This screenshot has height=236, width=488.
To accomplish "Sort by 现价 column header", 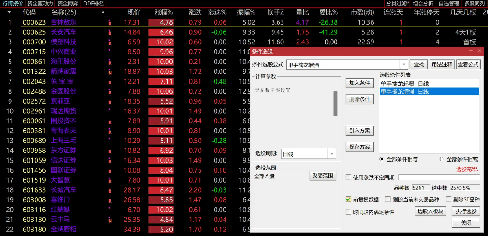I will [x=134, y=12].
